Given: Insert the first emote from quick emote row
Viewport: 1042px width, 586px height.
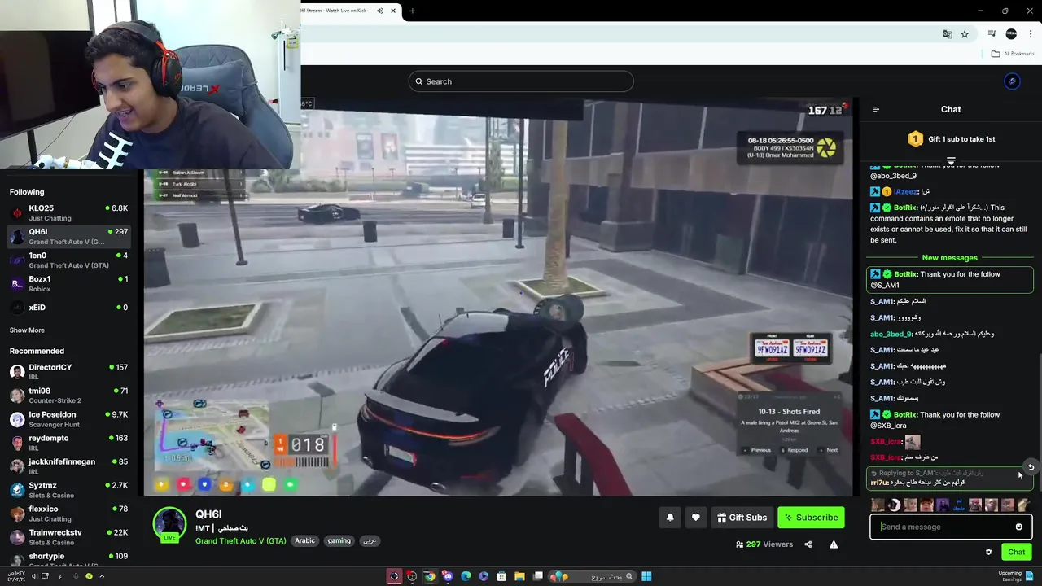Looking at the screenshot, I should pyautogui.click(x=878, y=505).
